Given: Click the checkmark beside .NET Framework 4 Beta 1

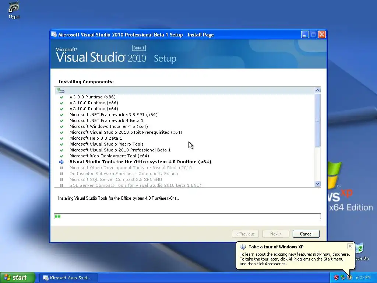Looking at the screenshot, I should [x=61, y=120].
